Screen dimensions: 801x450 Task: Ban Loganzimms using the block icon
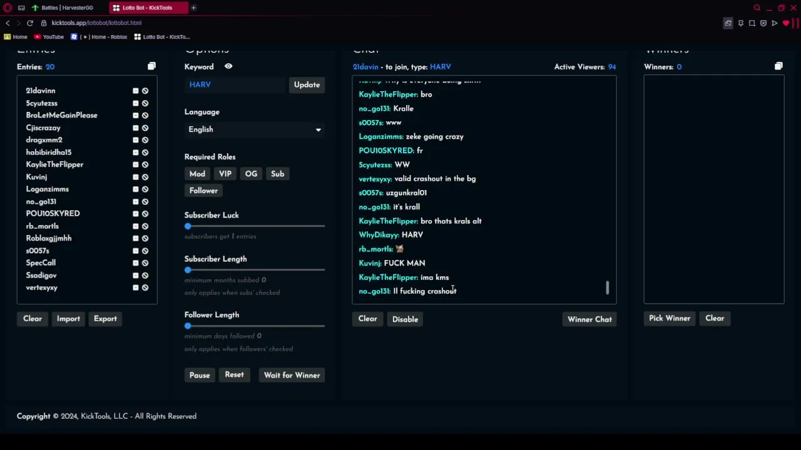[145, 189]
